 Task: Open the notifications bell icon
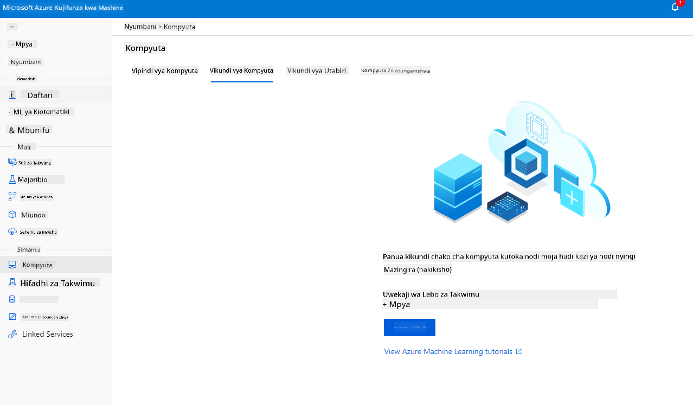(675, 8)
